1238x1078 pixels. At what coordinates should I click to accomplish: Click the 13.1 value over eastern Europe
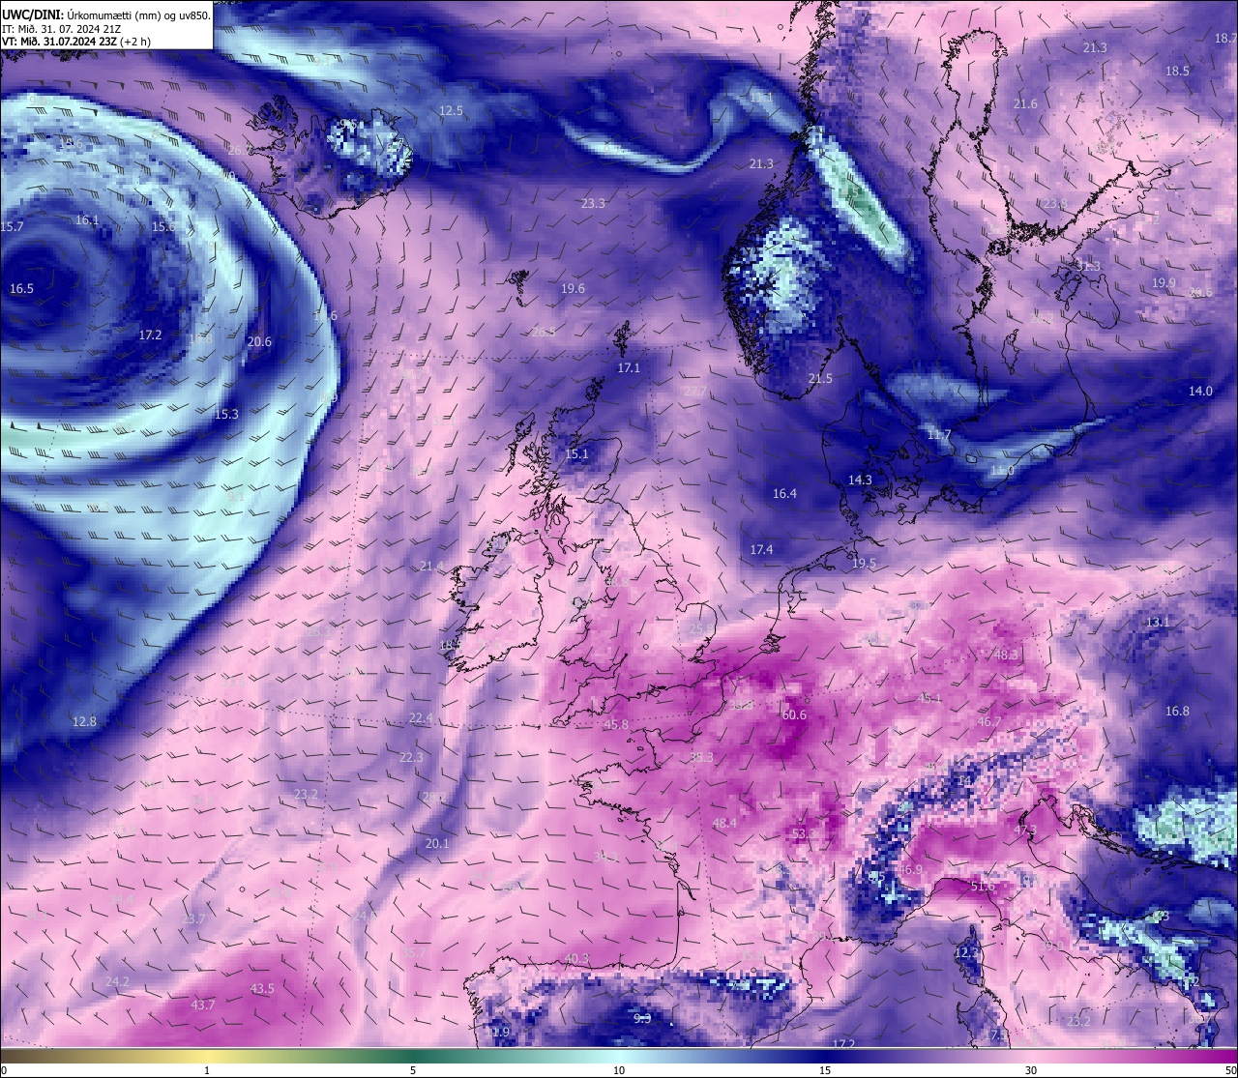(1158, 622)
